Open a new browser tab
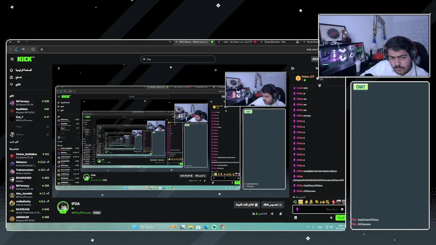The image size is (436, 245). click(170, 42)
